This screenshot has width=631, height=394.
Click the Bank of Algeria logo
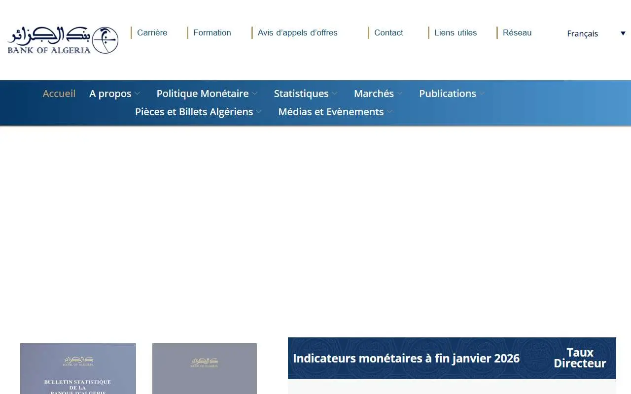(x=63, y=40)
